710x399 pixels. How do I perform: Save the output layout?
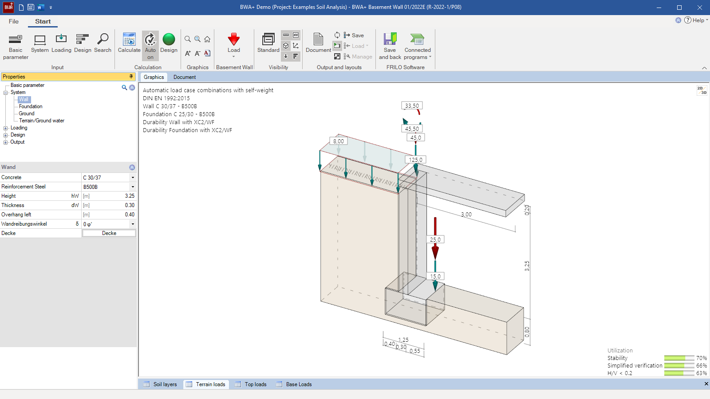[354, 35]
